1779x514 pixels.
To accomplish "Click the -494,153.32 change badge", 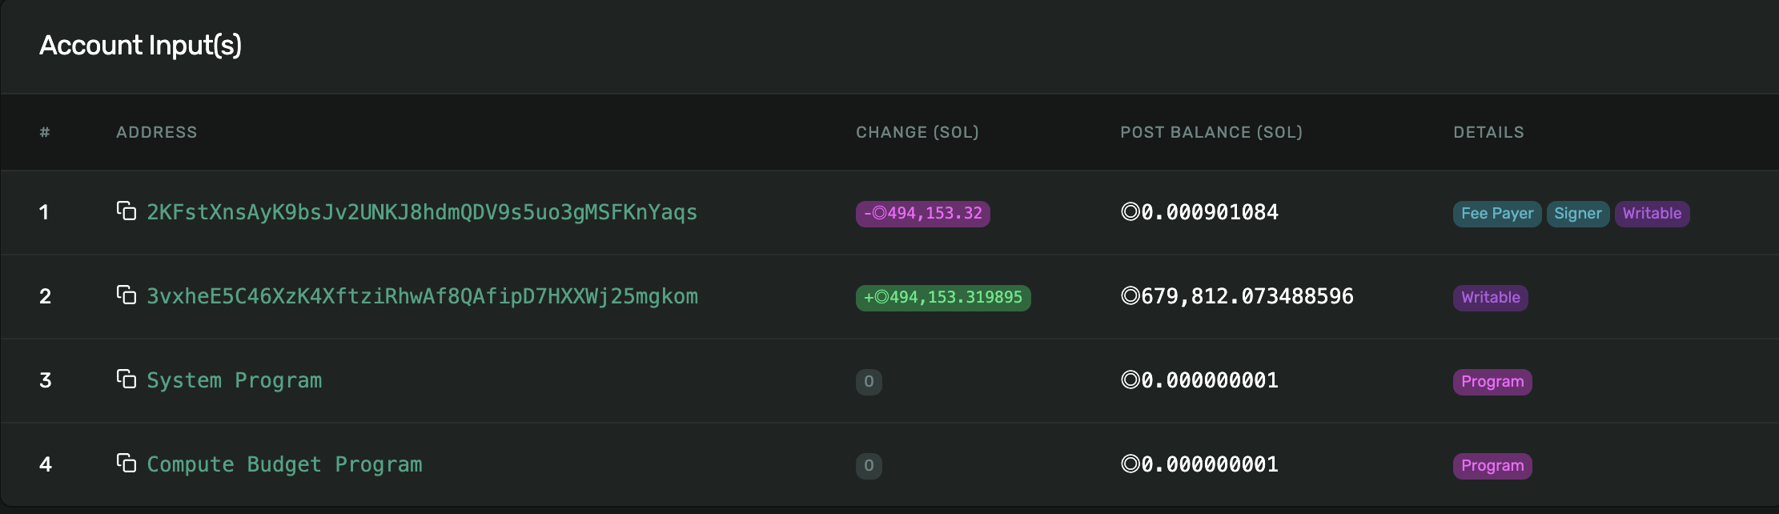I will (922, 214).
